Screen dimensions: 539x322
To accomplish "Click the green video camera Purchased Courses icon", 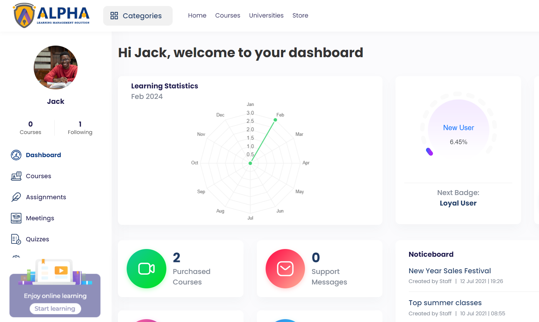I will tap(146, 269).
